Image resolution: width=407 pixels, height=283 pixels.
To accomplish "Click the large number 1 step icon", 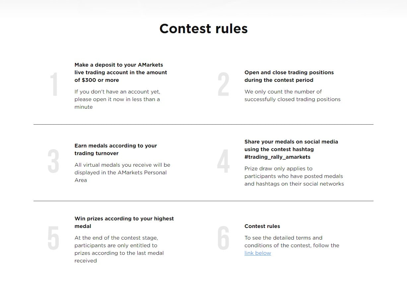I will [54, 85].
